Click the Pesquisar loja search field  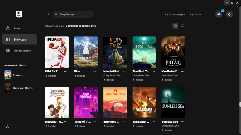coord(73,14)
